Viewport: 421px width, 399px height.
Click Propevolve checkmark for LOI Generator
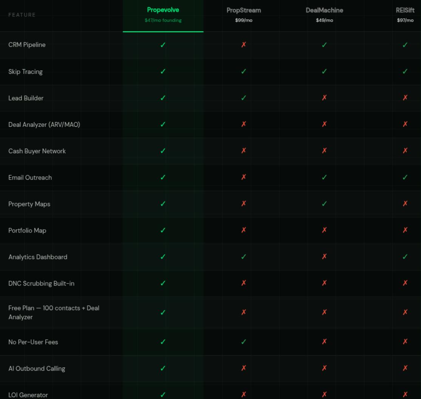click(163, 395)
